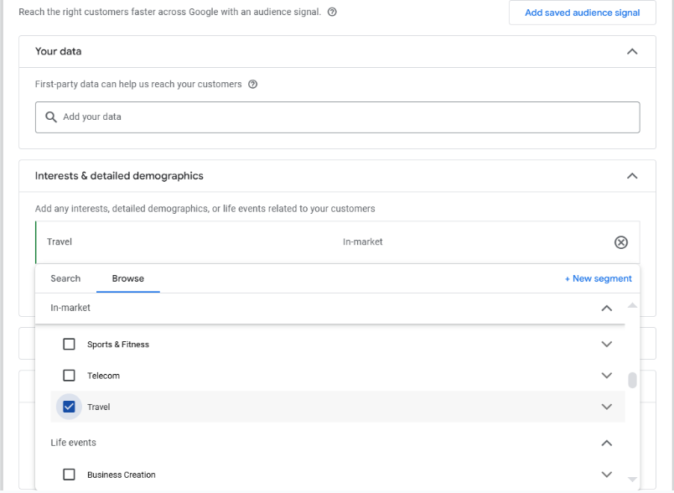Screen dimensions: 674x493
Task: Click the search magnifier in Add your data
Action: (x=51, y=117)
